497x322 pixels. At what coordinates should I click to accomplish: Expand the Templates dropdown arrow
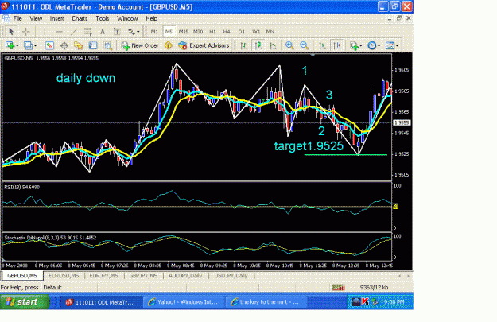pos(397,45)
